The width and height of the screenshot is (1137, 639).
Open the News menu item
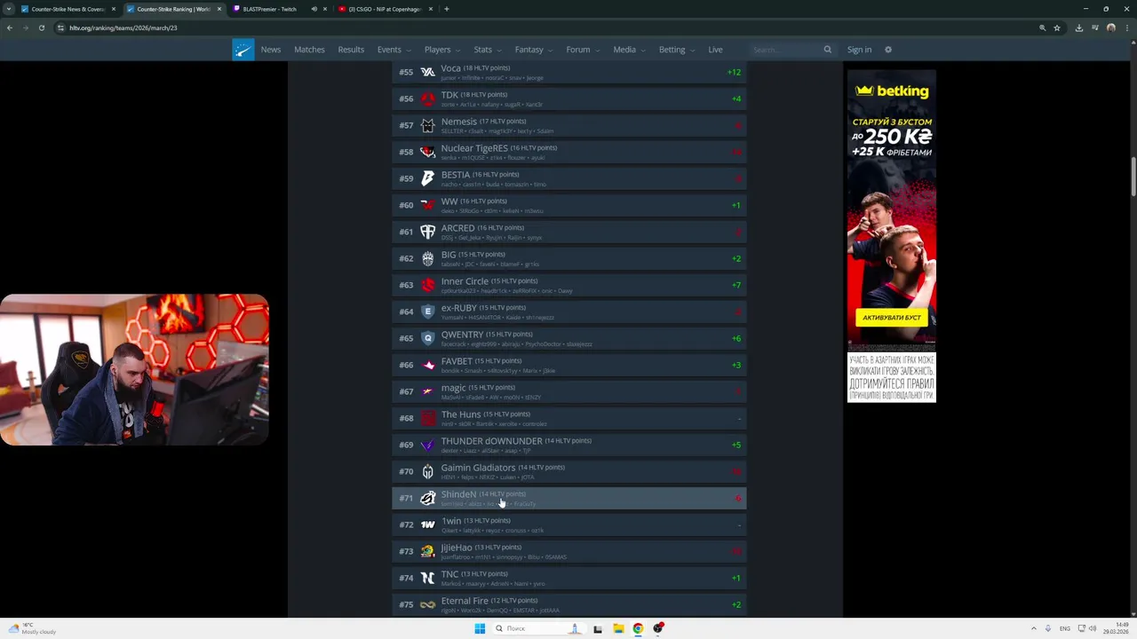271,50
